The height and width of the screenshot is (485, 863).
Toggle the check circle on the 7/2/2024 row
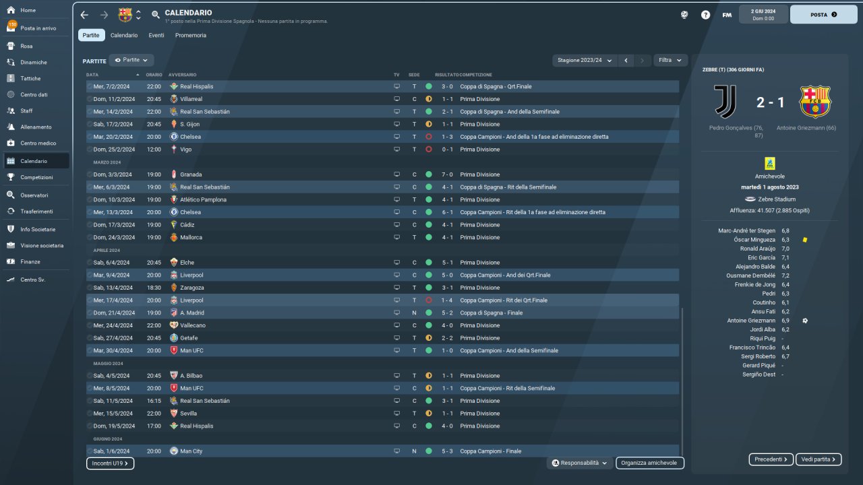tap(90, 87)
